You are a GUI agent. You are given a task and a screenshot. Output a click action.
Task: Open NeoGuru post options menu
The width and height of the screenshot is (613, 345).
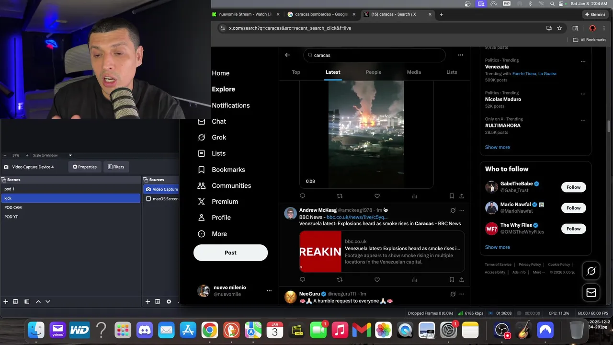coord(462,294)
